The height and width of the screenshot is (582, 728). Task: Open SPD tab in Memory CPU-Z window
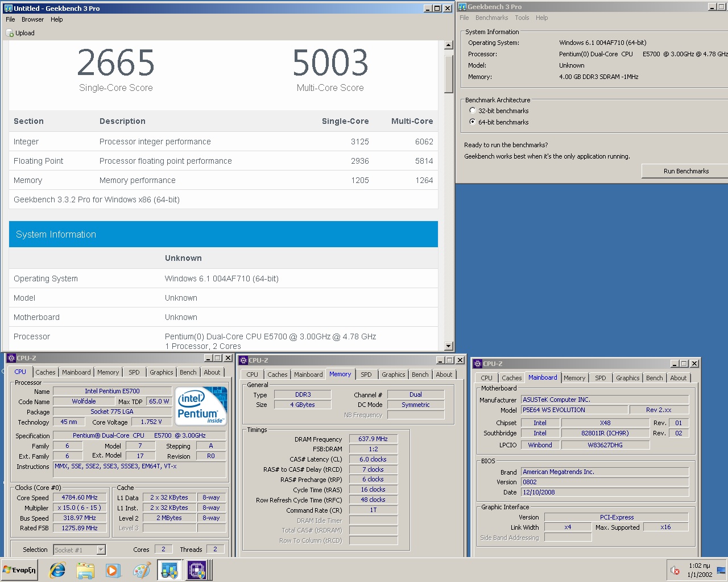[366, 375]
